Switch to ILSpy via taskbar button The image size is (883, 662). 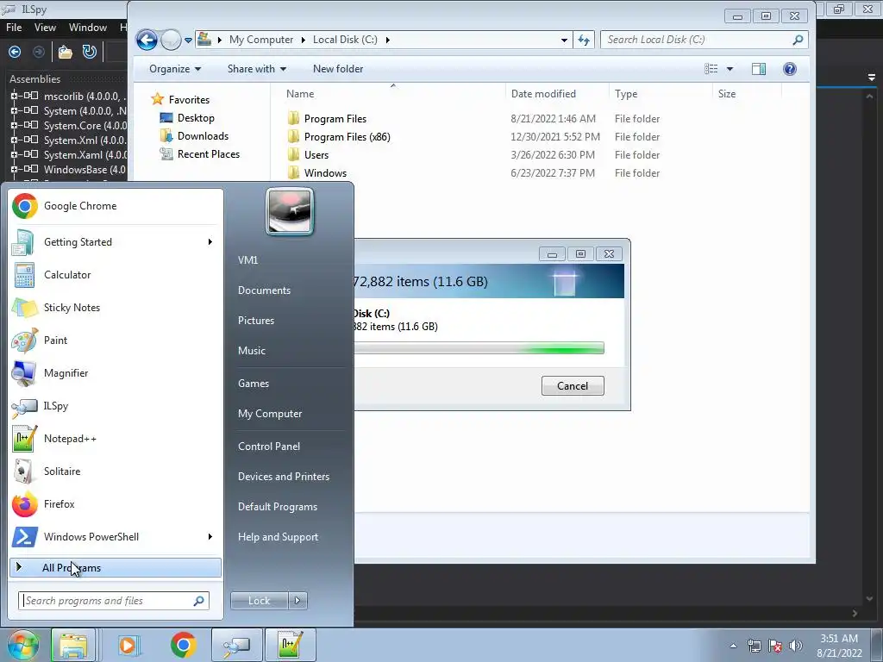[x=237, y=645]
